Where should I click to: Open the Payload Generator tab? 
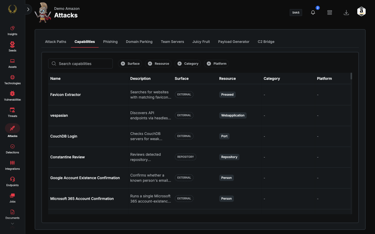pos(234,42)
